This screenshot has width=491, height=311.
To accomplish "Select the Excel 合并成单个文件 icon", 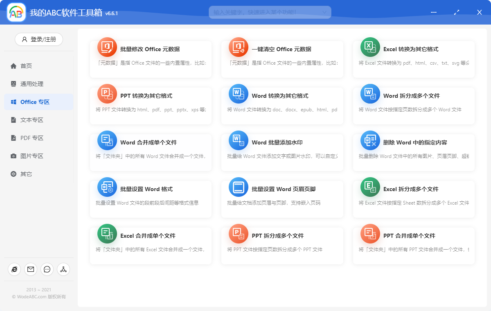I will click(x=107, y=233).
